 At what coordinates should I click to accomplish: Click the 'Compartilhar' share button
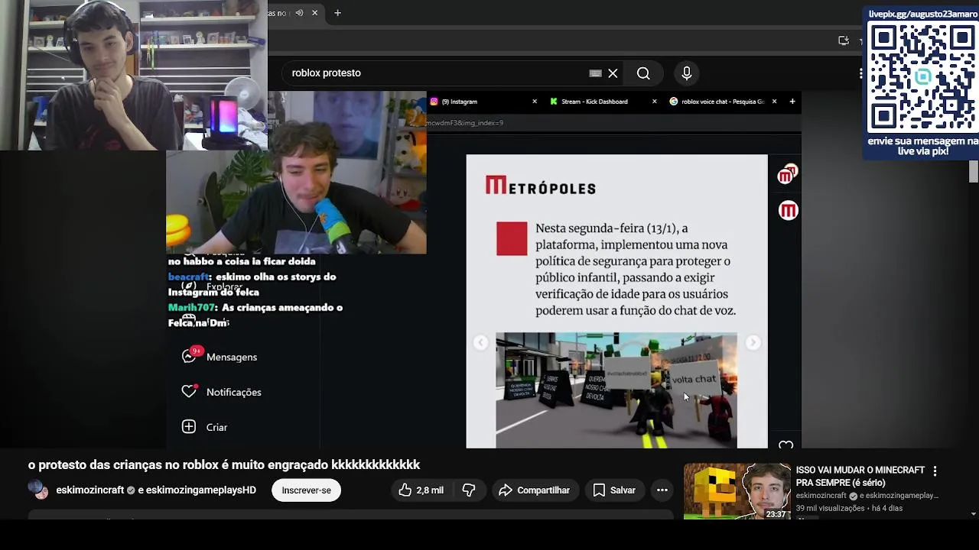point(535,490)
